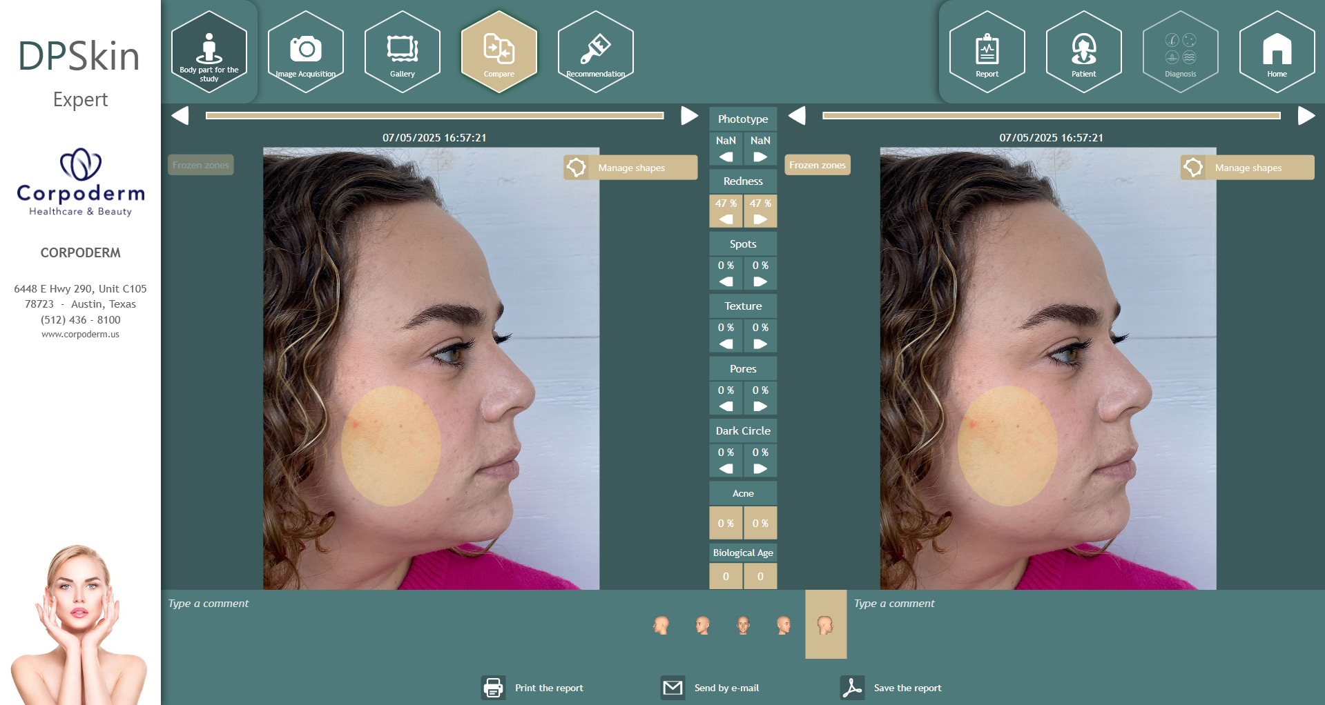Click left Biological Age 0 value
1325x705 pixels.
tap(726, 576)
